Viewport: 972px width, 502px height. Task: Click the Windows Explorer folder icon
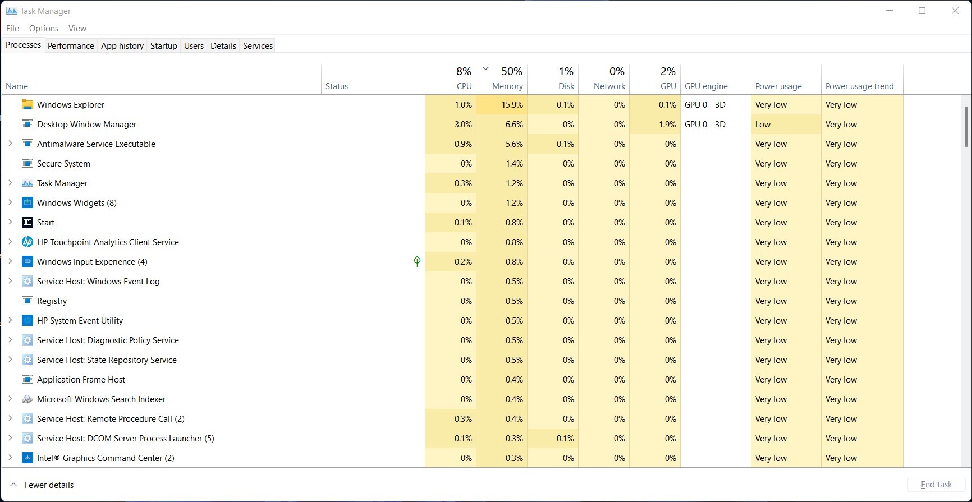point(27,105)
